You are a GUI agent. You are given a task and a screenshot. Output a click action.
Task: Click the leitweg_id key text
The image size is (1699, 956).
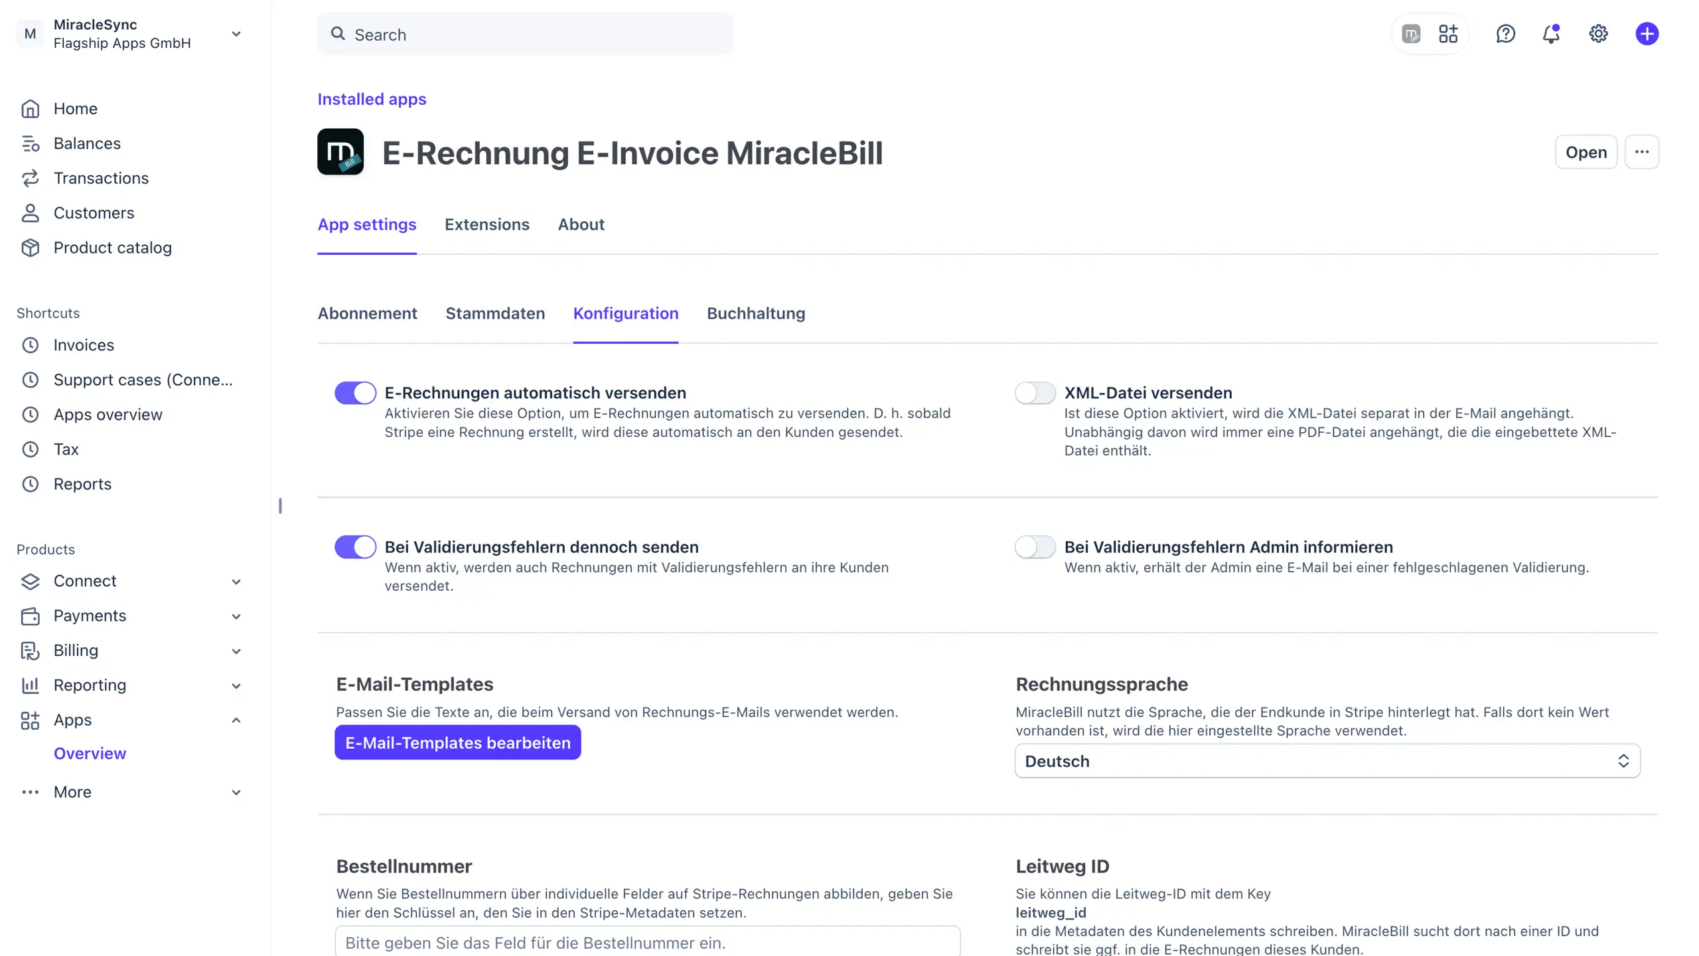(x=1051, y=912)
